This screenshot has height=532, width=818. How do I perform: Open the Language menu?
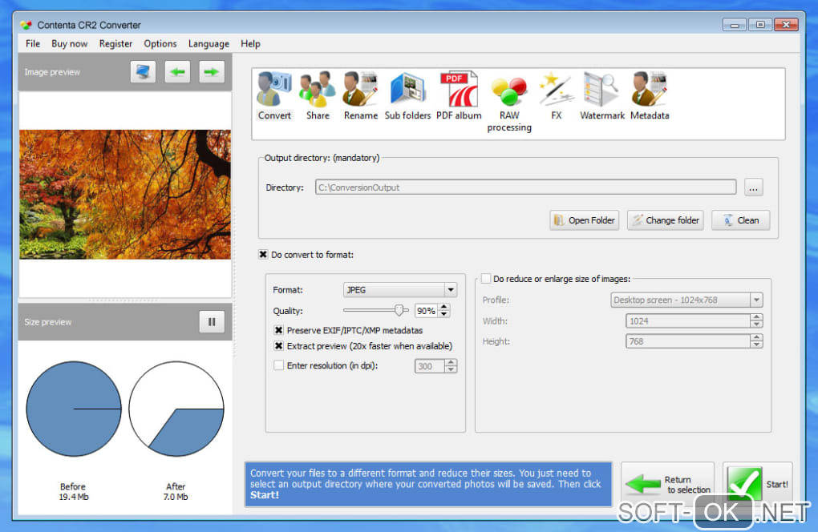pos(209,44)
